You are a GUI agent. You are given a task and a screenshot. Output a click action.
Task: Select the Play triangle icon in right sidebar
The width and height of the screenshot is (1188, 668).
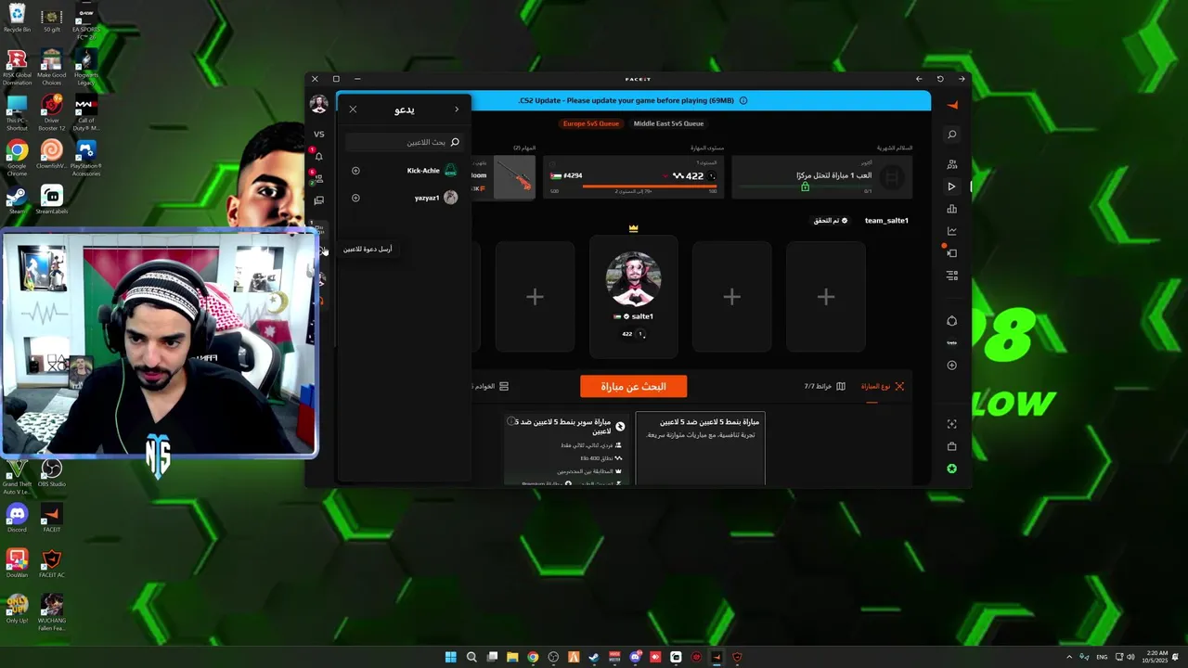tap(951, 186)
